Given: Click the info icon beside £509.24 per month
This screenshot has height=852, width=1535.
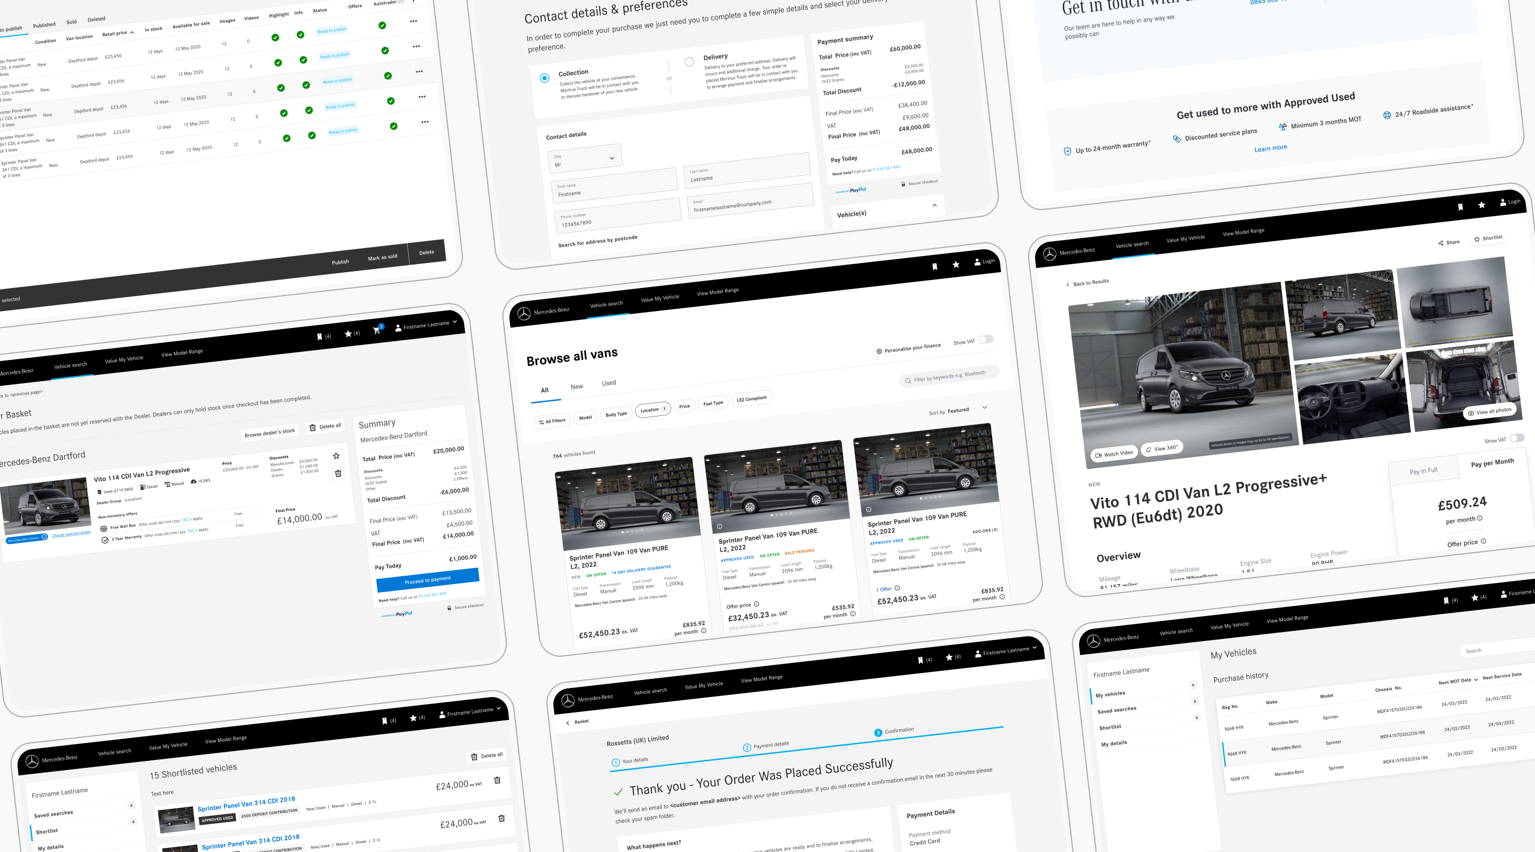Looking at the screenshot, I should (x=1480, y=518).
